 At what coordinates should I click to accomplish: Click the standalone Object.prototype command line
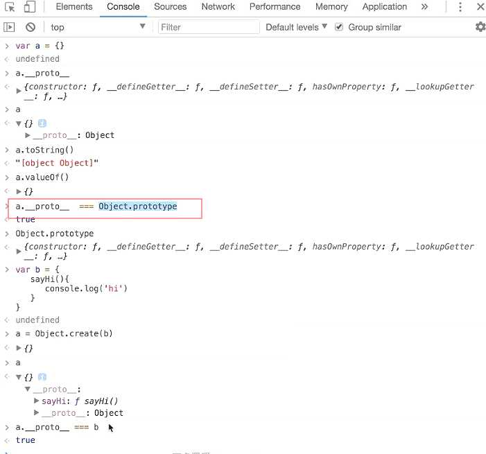click(55, 234)
